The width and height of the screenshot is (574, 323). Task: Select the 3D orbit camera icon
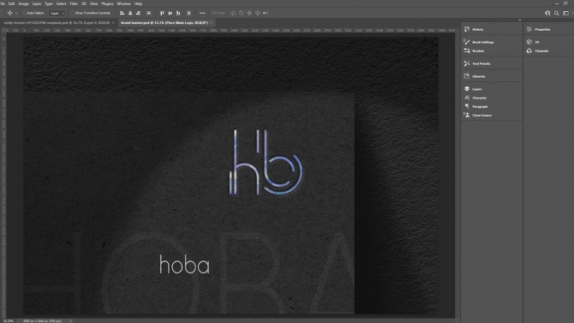click(x=233, y=13)
